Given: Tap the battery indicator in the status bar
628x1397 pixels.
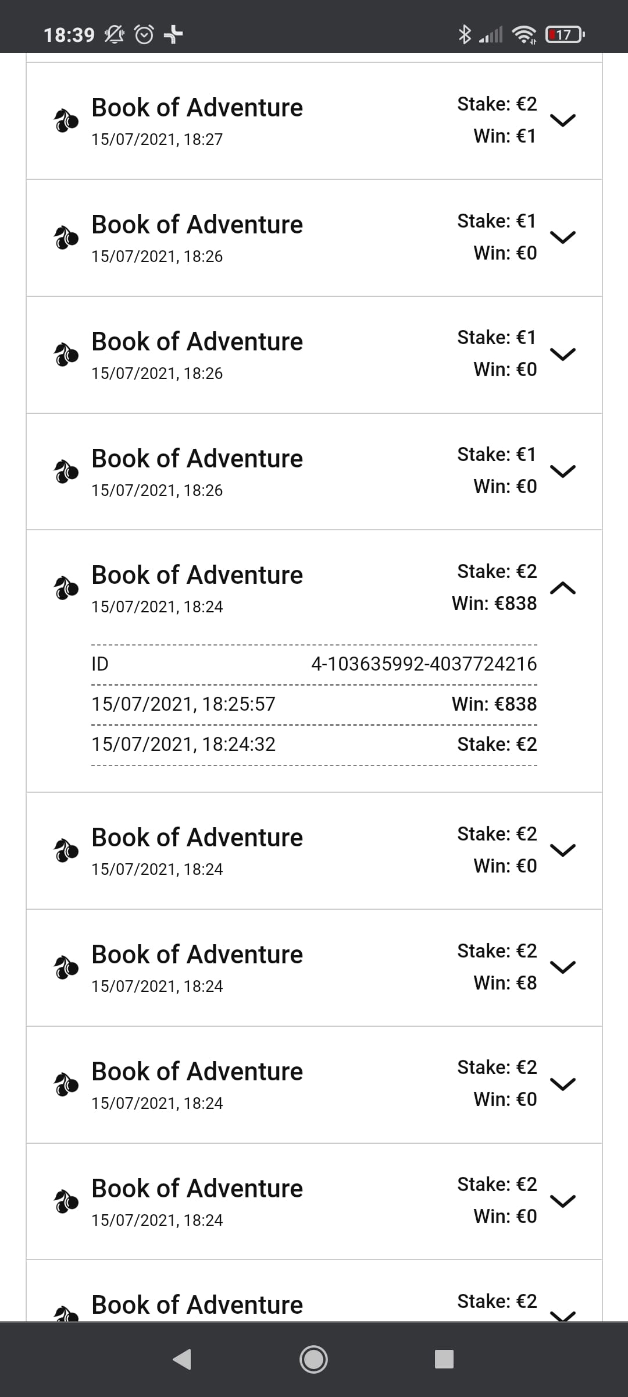Looking at the screenshot, I should [x=565, y=35].
